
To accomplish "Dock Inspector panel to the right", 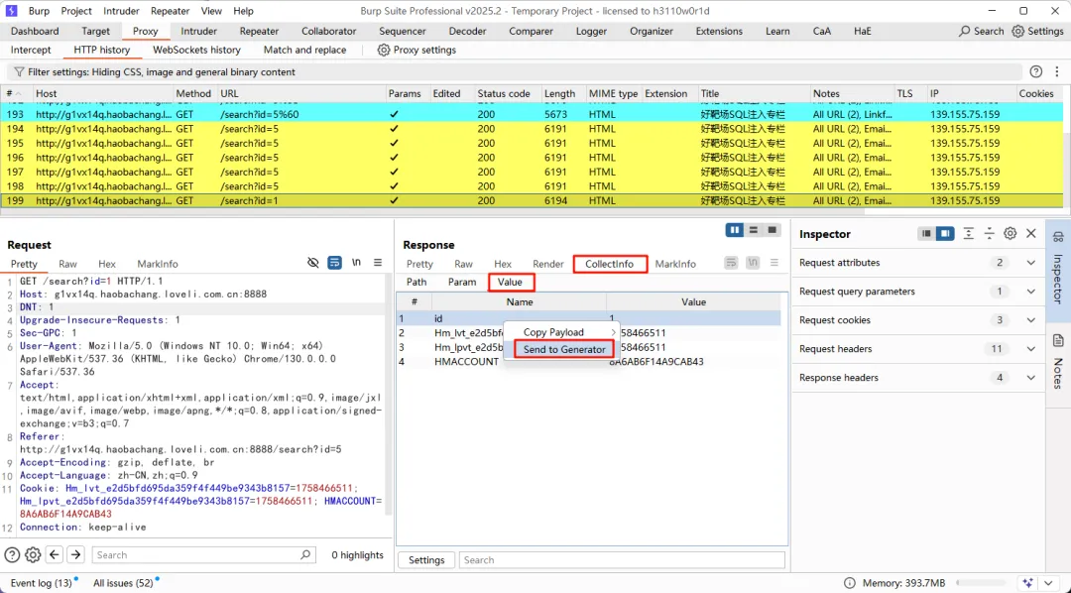I will tap(945, 234).
